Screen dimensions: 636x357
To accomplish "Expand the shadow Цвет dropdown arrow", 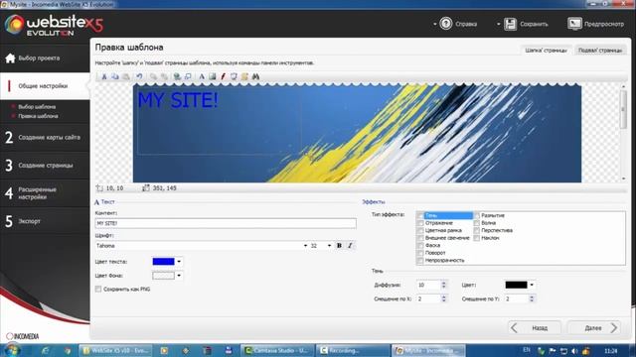I will [532, 285].
